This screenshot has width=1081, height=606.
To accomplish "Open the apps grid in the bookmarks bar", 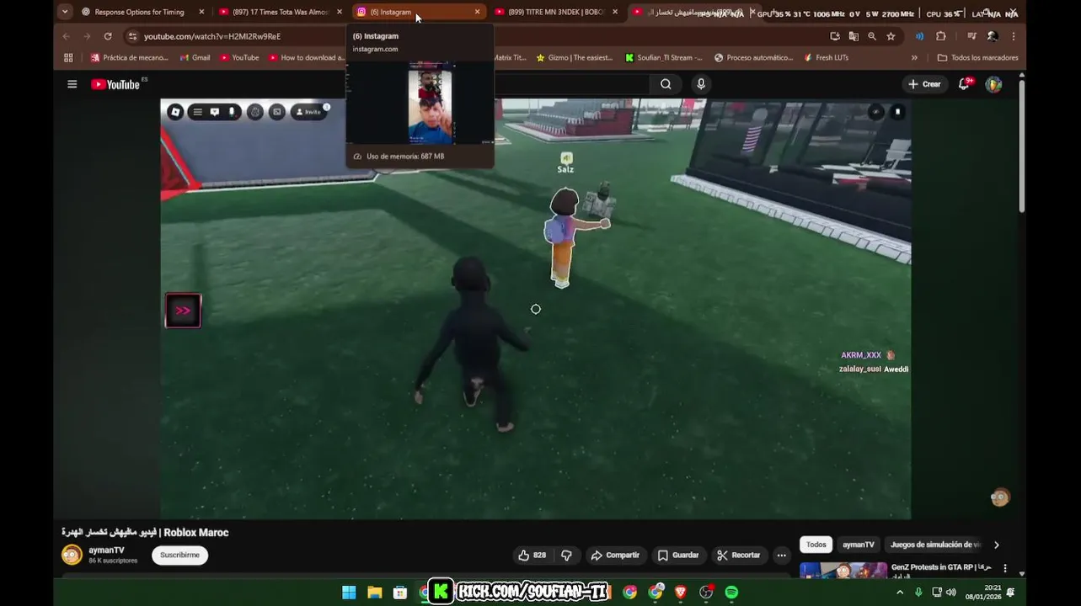I will point(68,58).
